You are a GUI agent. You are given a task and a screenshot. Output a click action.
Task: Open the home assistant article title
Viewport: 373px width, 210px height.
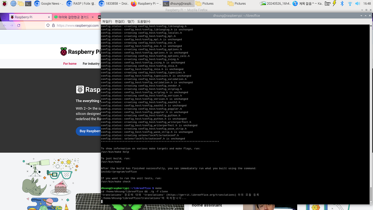coord(207,205)
